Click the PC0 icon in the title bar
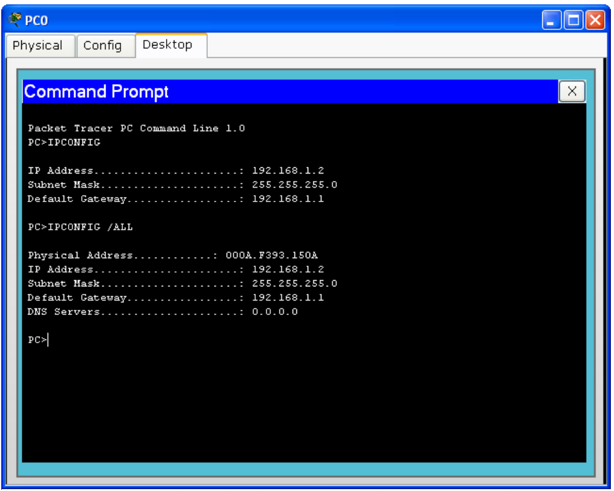 14,20
